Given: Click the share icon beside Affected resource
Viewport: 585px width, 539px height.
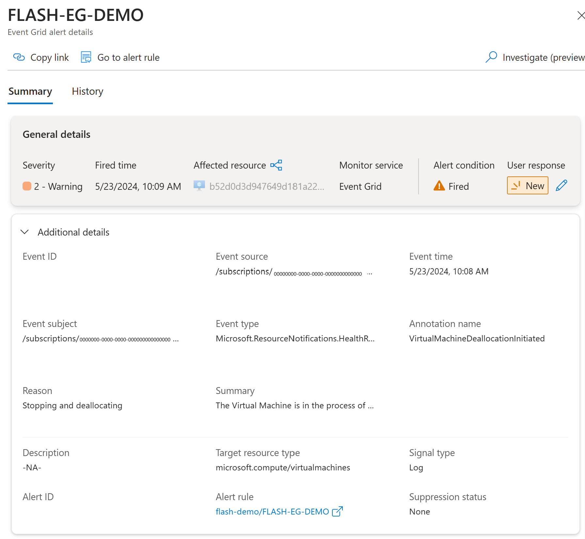Looking at the screenshot, I should 277,165.
